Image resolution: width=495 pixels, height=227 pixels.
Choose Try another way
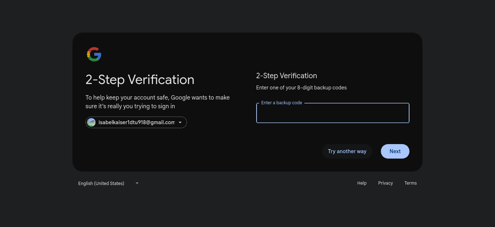(x=347, y=151)
